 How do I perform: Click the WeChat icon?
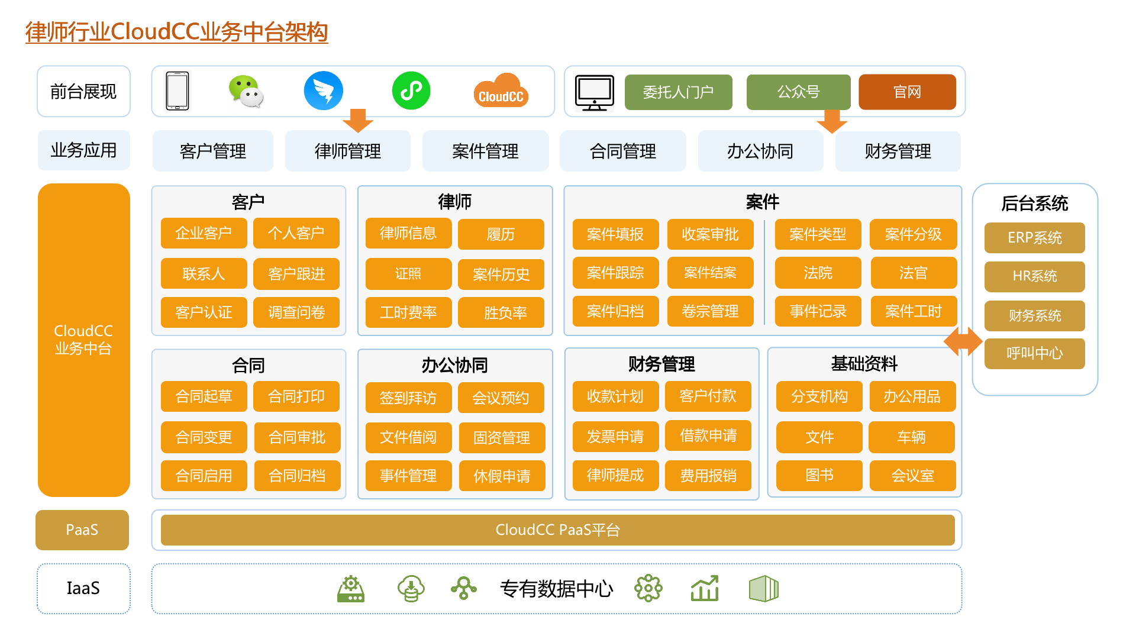(x=246, y=92)
